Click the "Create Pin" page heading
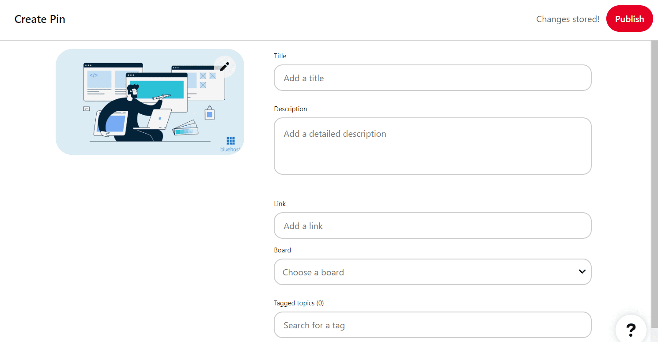This screenshot has height=342, width=658. 40,19
